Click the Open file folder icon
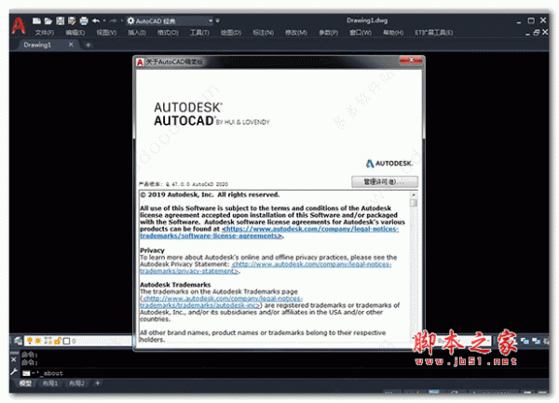 click(48, 21)
